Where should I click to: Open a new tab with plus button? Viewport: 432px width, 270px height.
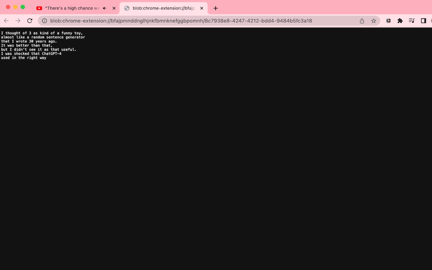click(216, 8)
